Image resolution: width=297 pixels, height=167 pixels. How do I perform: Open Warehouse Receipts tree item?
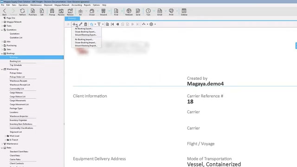coord(19,81)
